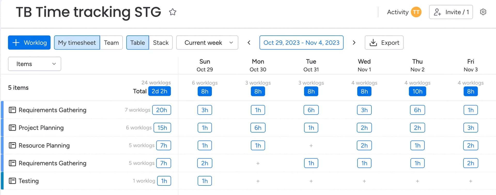Go to previous week with left arrow
This screenshot has height=195, width=496.
(x=249, y=43)
